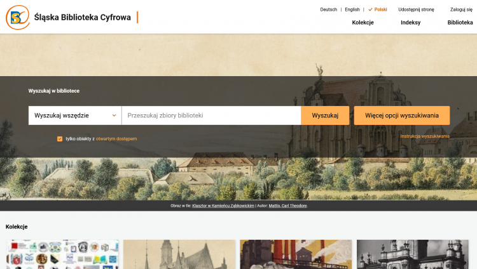This screenshot has height=269, width=477.
Task: Open the Kolekcje menu
Action: 363,22
